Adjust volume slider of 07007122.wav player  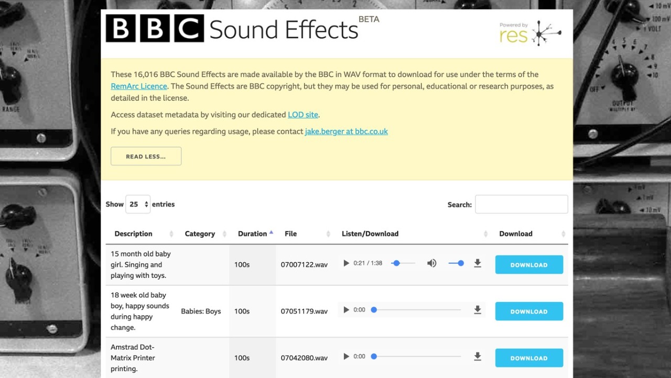click(x=456, y=263)
